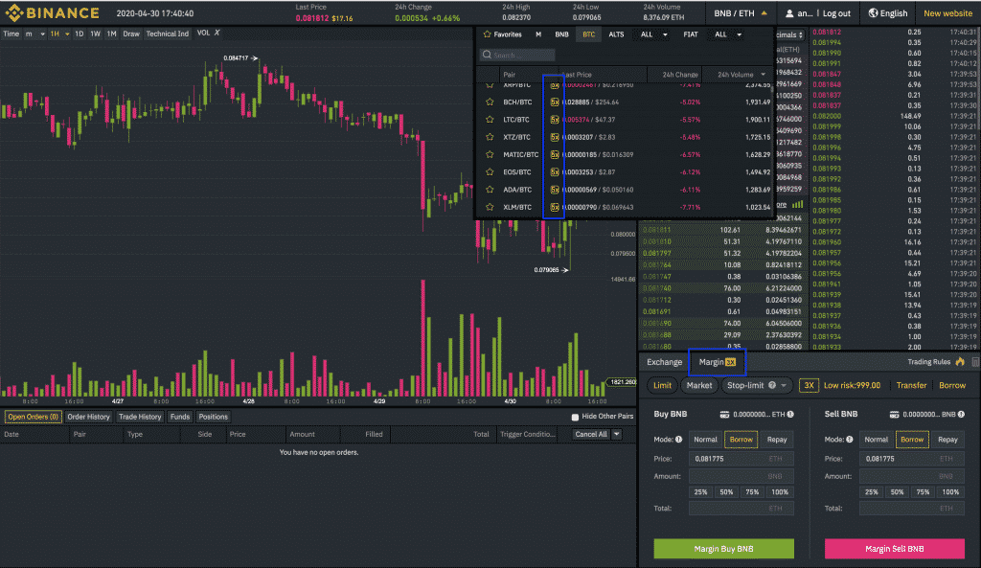981x568 pixels.
Task: Select the Market order type
Action: coord(698,385)
